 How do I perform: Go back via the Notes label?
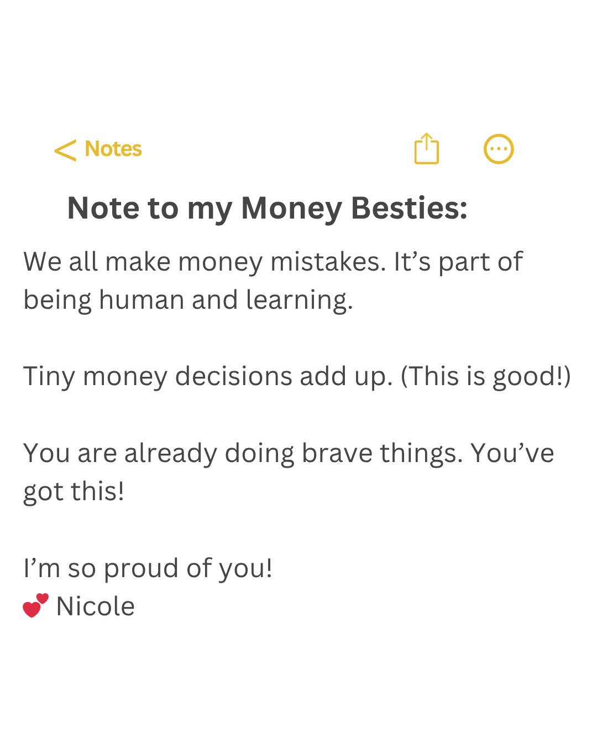click(113, 149)
